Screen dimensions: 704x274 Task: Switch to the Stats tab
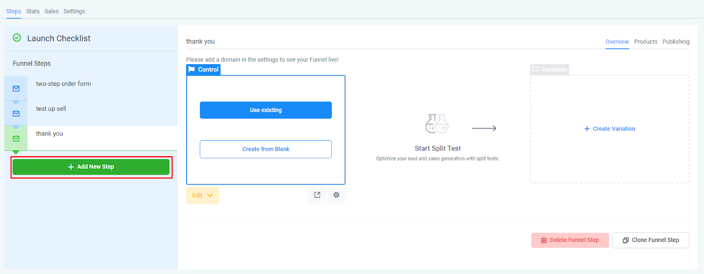(33, 11)
